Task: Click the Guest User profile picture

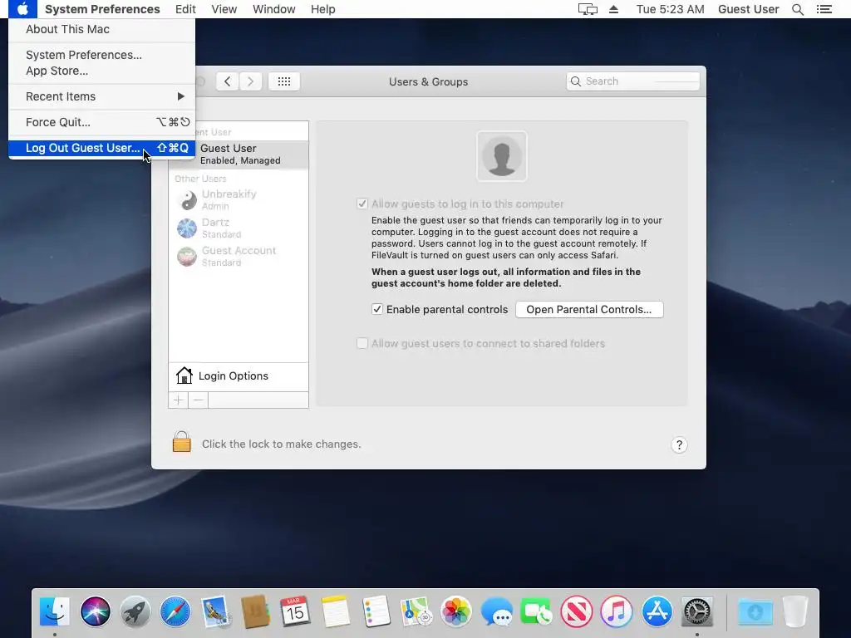Action: pyautogui.click(x=501, y=156)
